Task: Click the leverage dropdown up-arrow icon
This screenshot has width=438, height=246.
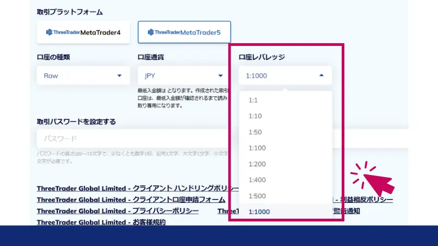Action: pos(321,75)
